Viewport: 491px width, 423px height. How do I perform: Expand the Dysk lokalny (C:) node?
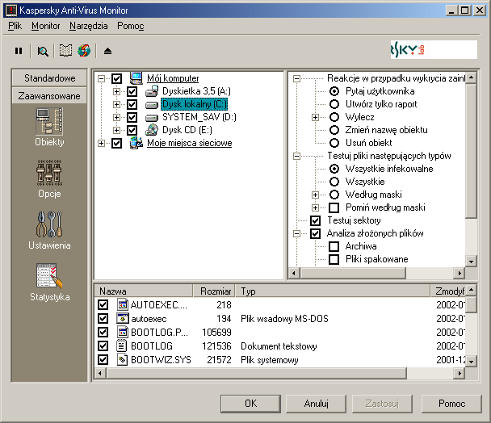point(116,104)
